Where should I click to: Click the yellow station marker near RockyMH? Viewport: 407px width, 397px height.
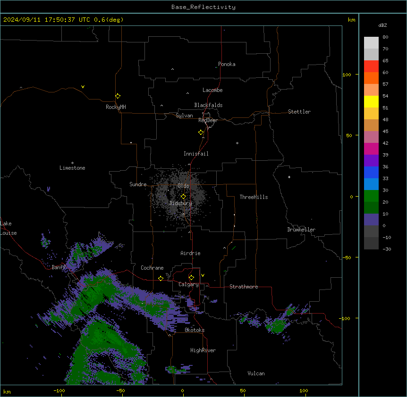coord(118,96)
